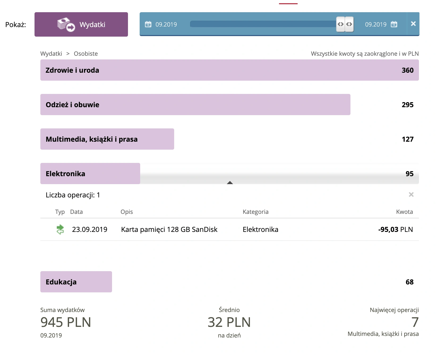Open Osobiste breadcrumb item
Image resolution: width=437 pixels, height=355 pixels.
pyautogui.click(x=86, y=54)
